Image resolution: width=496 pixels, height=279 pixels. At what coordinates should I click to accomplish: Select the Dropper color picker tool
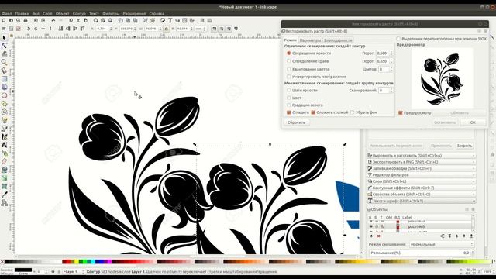[4, 195]
